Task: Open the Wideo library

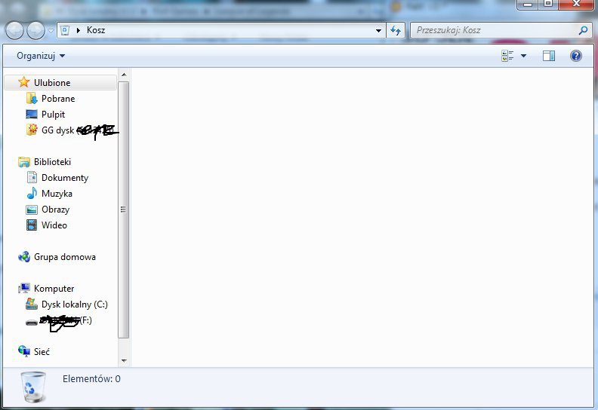Action: [x=54, y=225]
